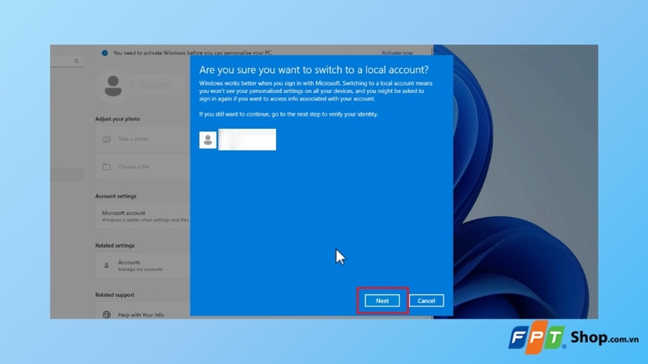
Task: Select Take a photo option
Action: (x=143, y=139)
